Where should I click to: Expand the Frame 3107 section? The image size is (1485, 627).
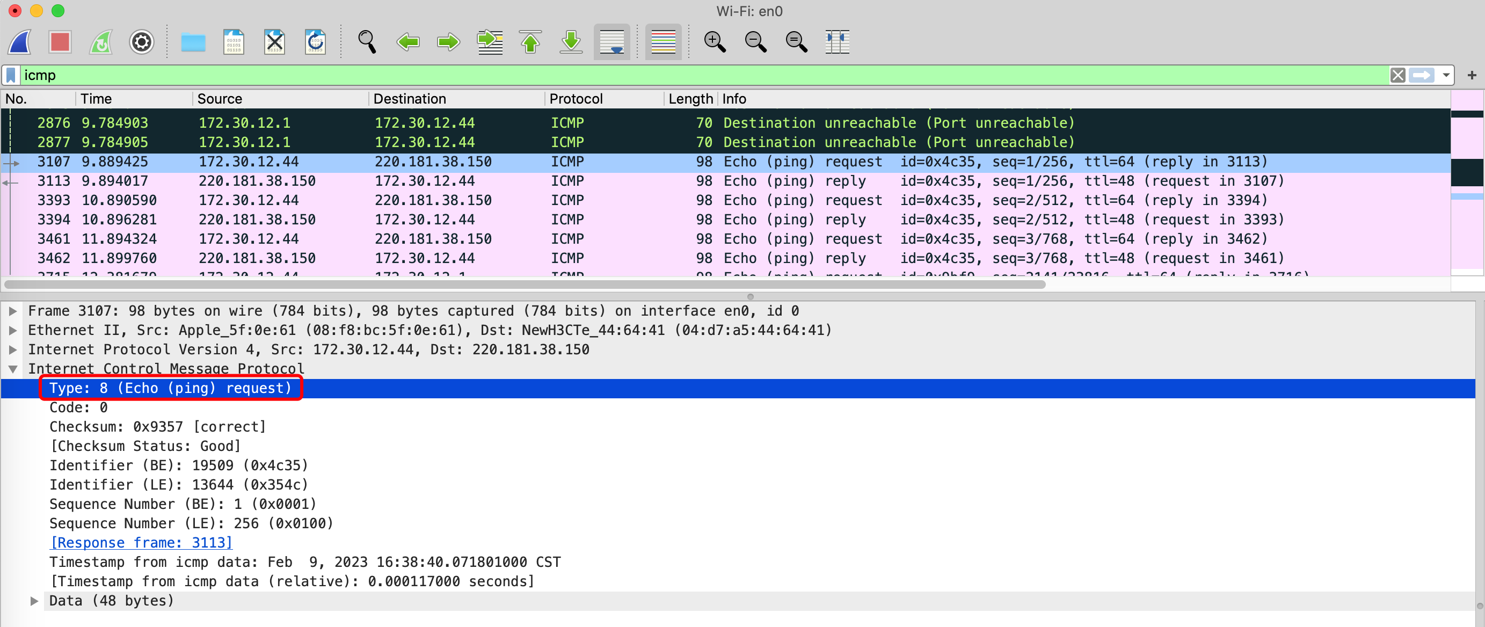(x=13, y=311)
